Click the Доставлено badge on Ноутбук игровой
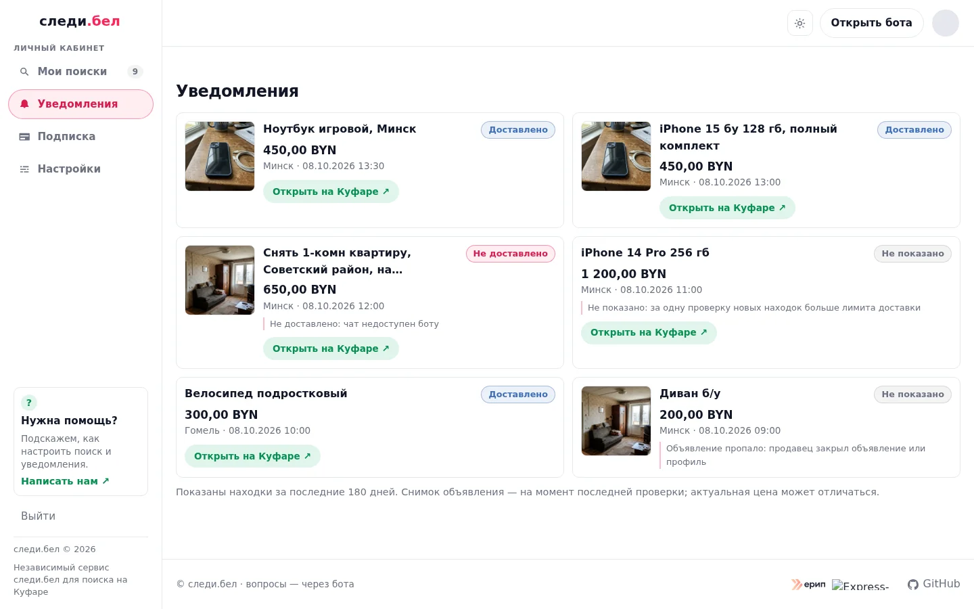 pos(518,130)
